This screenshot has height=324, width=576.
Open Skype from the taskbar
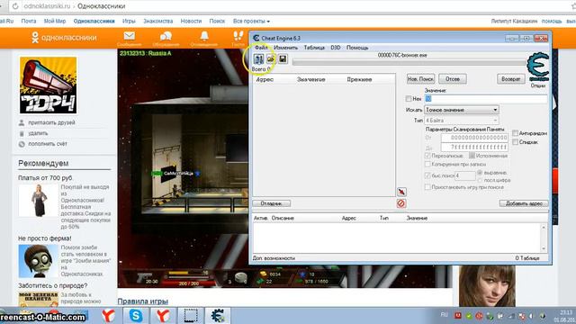[136, 316]
